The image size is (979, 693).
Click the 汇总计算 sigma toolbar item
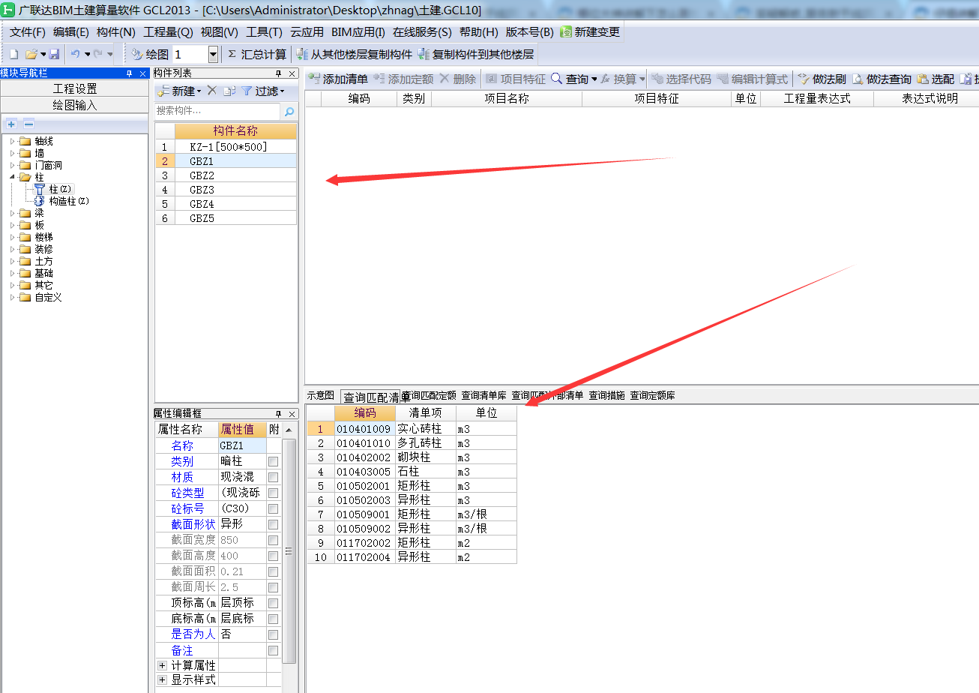(x=257, y=55)
